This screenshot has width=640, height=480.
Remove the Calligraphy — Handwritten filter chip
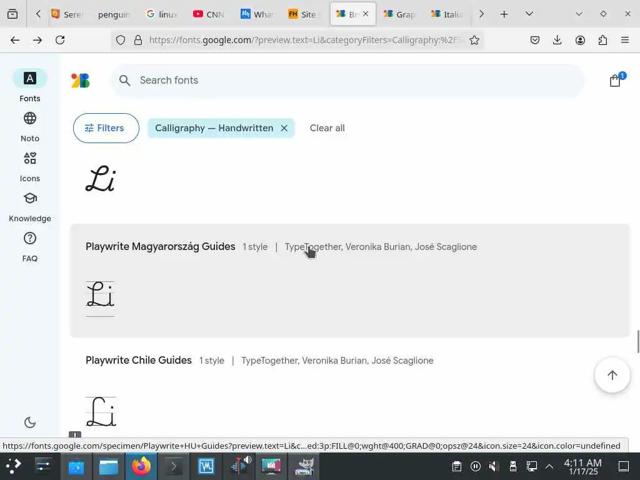284,128
